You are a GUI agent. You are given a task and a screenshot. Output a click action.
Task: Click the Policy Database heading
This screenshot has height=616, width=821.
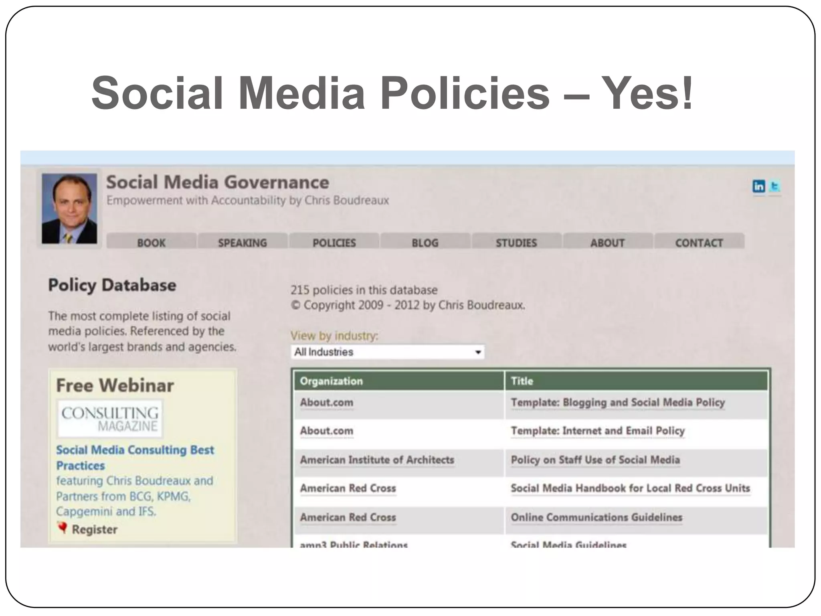click(x=112, y=286)
